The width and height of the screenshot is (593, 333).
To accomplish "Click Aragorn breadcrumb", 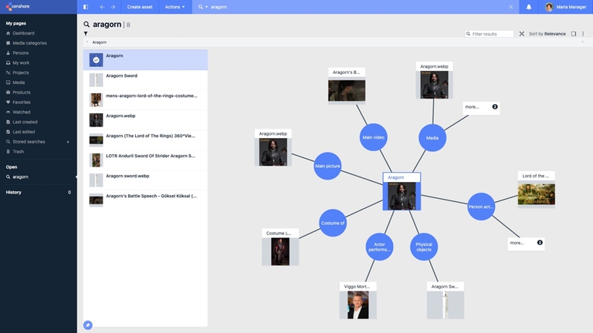I will tap(100, 42).
